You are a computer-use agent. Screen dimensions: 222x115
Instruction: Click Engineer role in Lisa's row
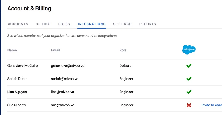click(126, 92)
